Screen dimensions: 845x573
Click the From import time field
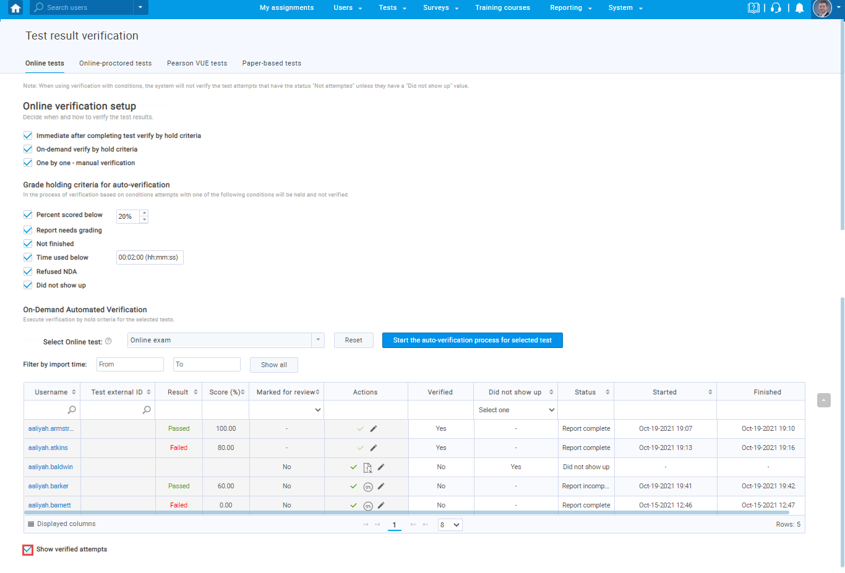click(130, 365)
